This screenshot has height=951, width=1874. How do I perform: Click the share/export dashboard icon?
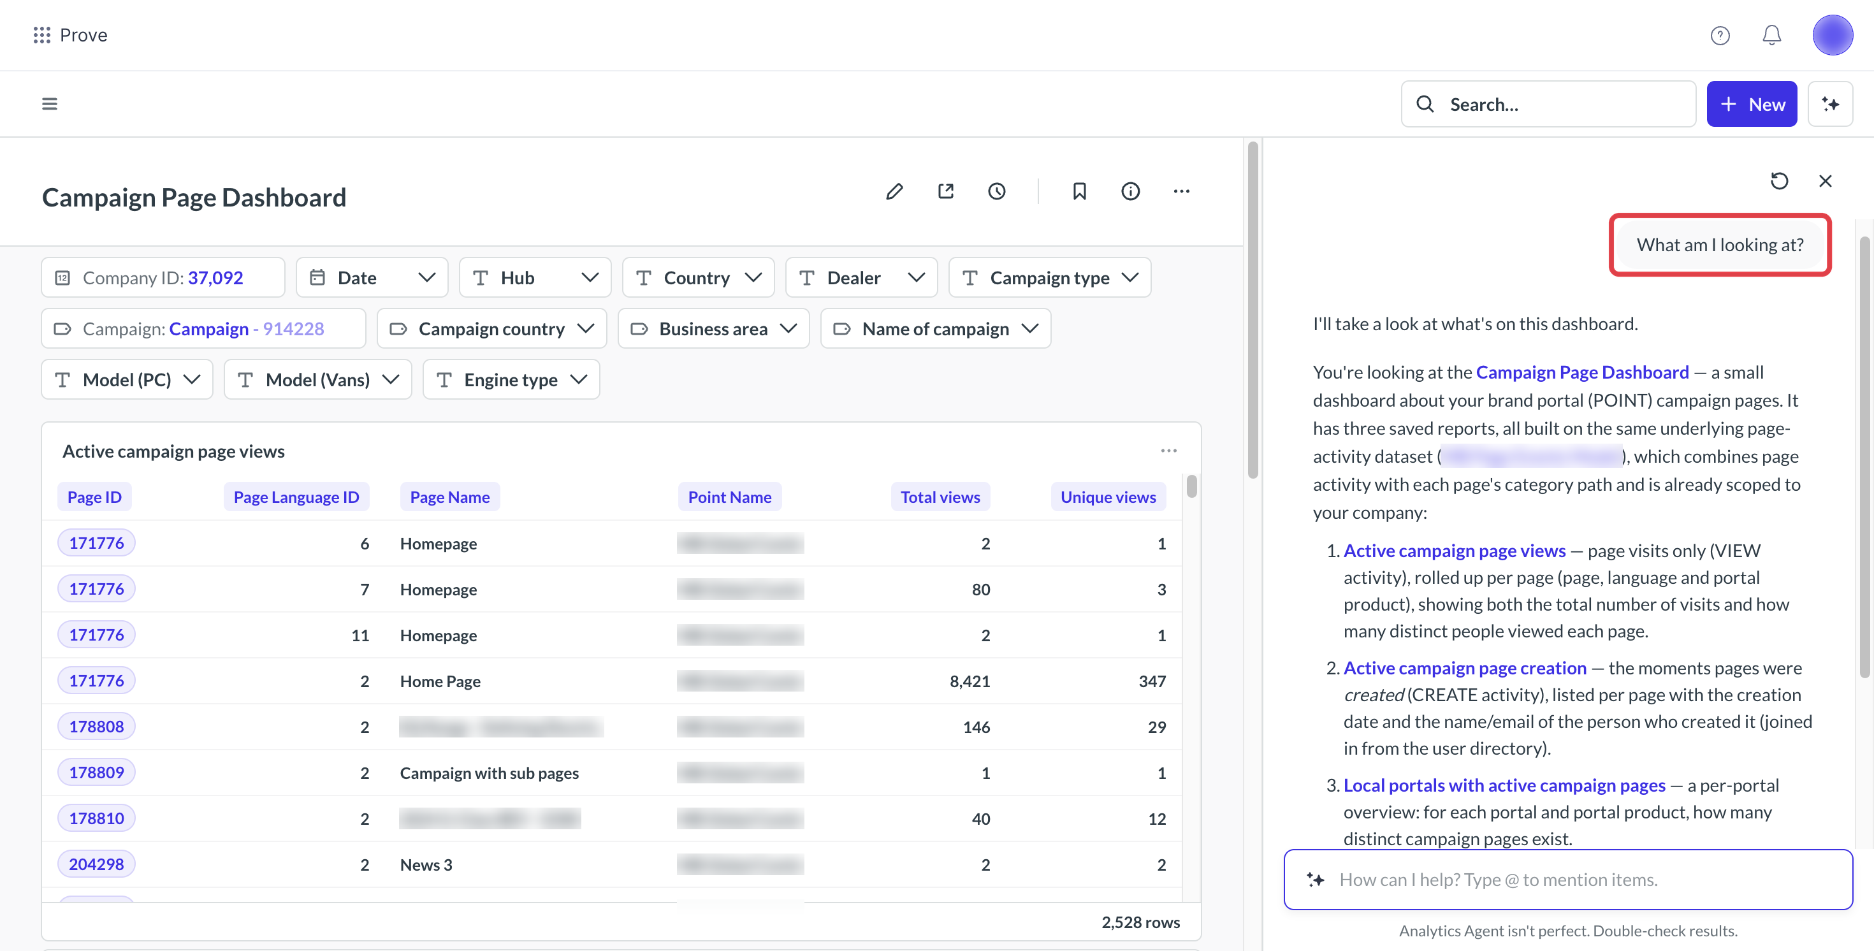pyautogui.click(x=946, y=191)
